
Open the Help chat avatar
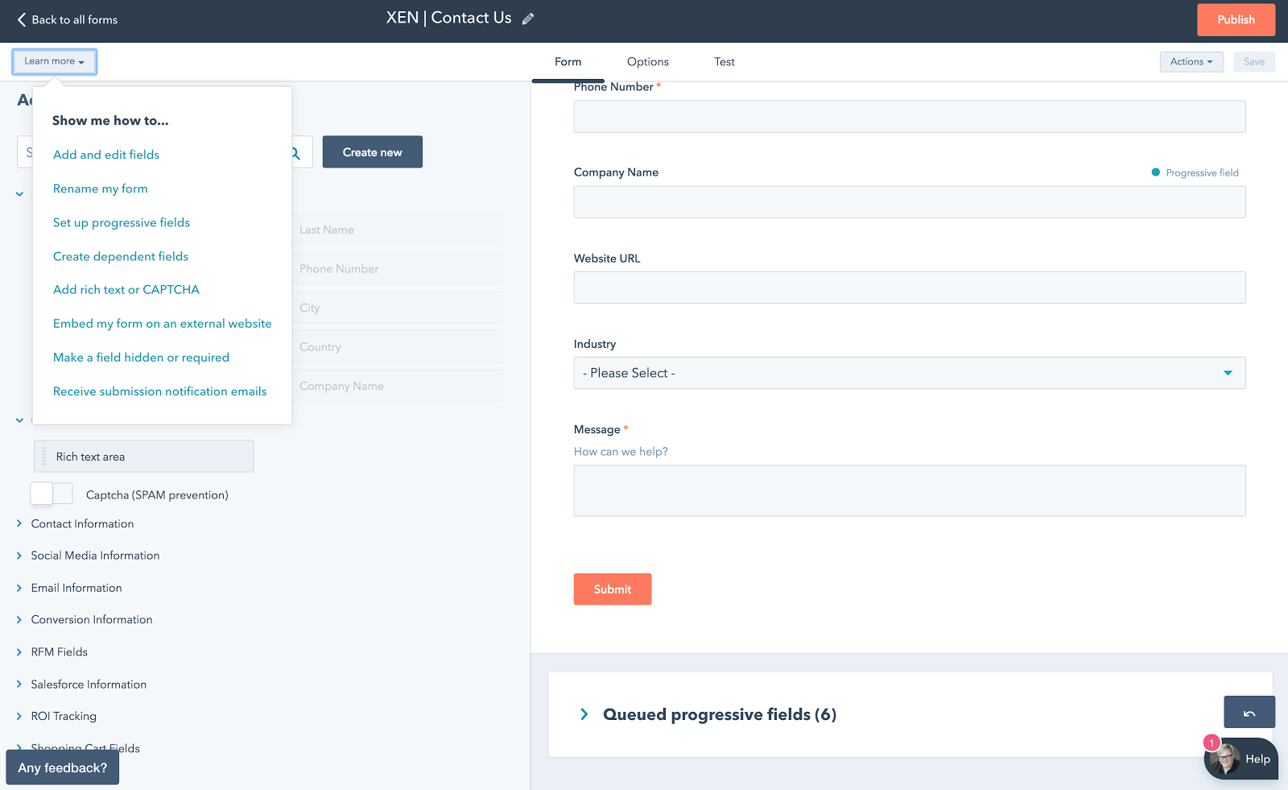pos(1225,759)
